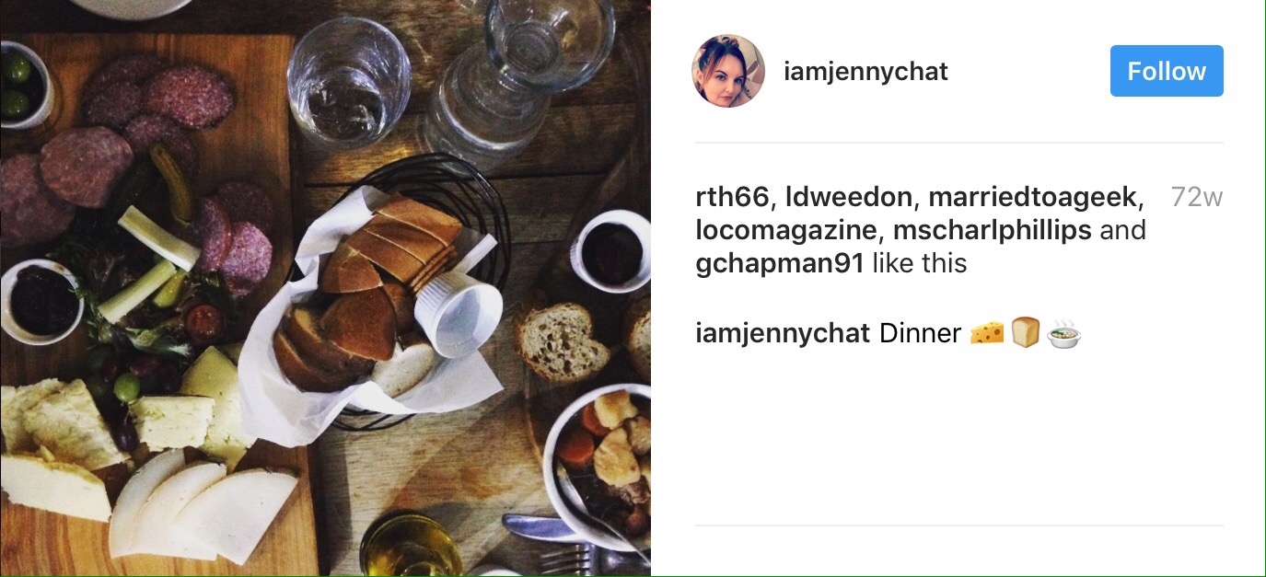Go to mscharlphillips' profile

click(x=992, y=230)
